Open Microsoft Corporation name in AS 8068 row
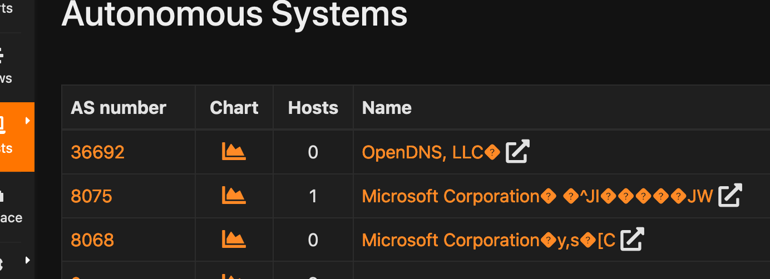770x279 pixels. tap(488, 240)
